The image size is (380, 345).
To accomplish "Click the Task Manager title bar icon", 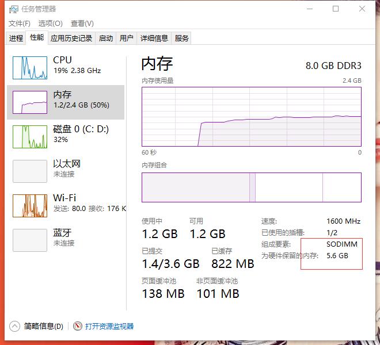I will 14,9.
